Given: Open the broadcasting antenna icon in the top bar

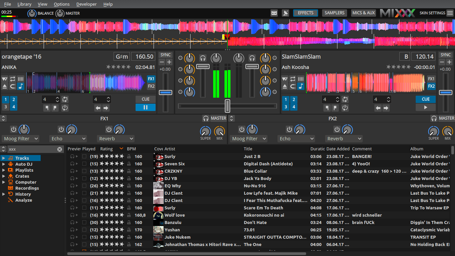Looking at the screenshot, I should point(285,13).
